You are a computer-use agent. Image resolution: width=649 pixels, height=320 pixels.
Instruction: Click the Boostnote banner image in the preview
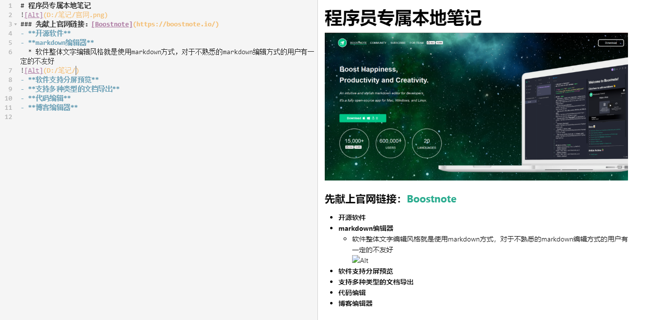click(476, 106)
